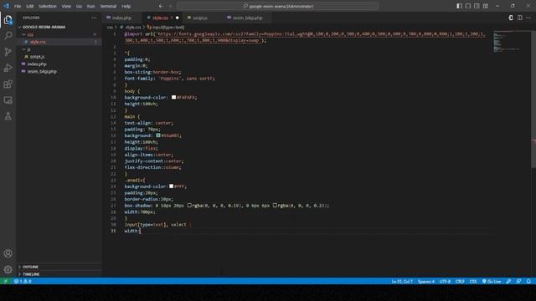
Task: Toggle the bottom panel
Action: (468, 6)
